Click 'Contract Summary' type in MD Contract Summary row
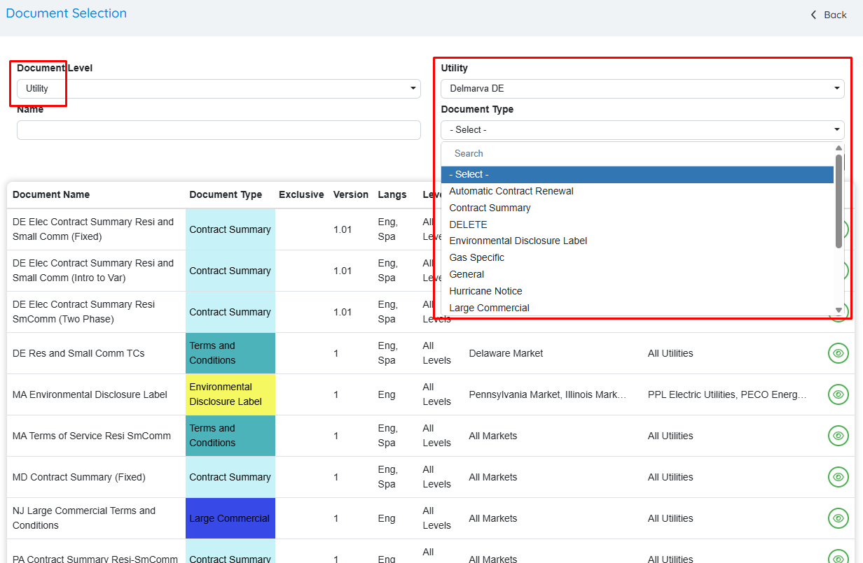Screen dimensions: 863x563 coord(230,477)
